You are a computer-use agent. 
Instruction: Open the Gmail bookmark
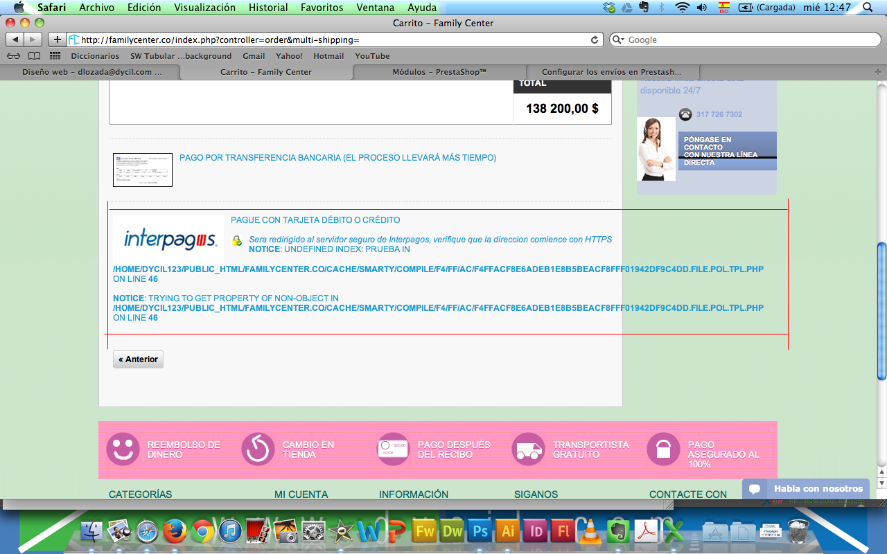click(254, 56)
